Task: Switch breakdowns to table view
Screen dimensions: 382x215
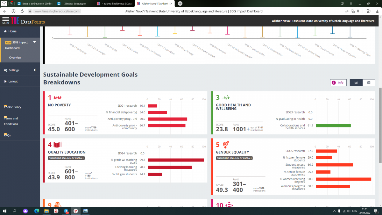Action: click(x=369, y=82)
